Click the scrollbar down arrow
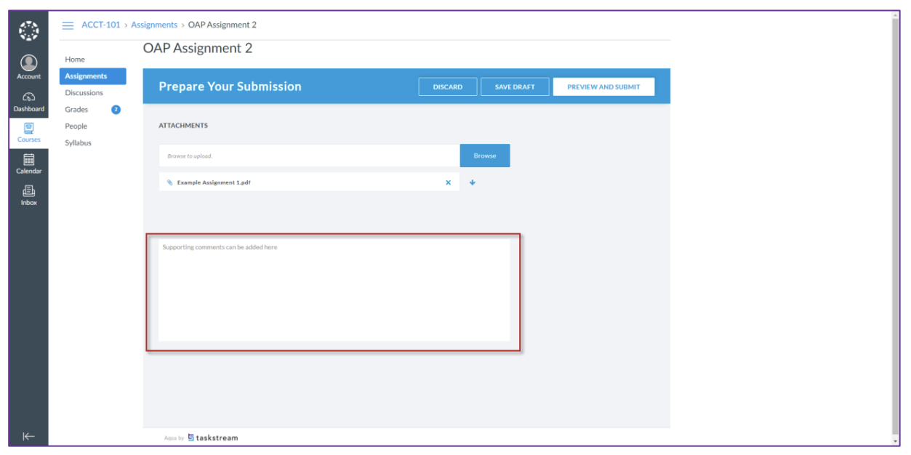The image size is (911, 455). (x=895, y=440)
